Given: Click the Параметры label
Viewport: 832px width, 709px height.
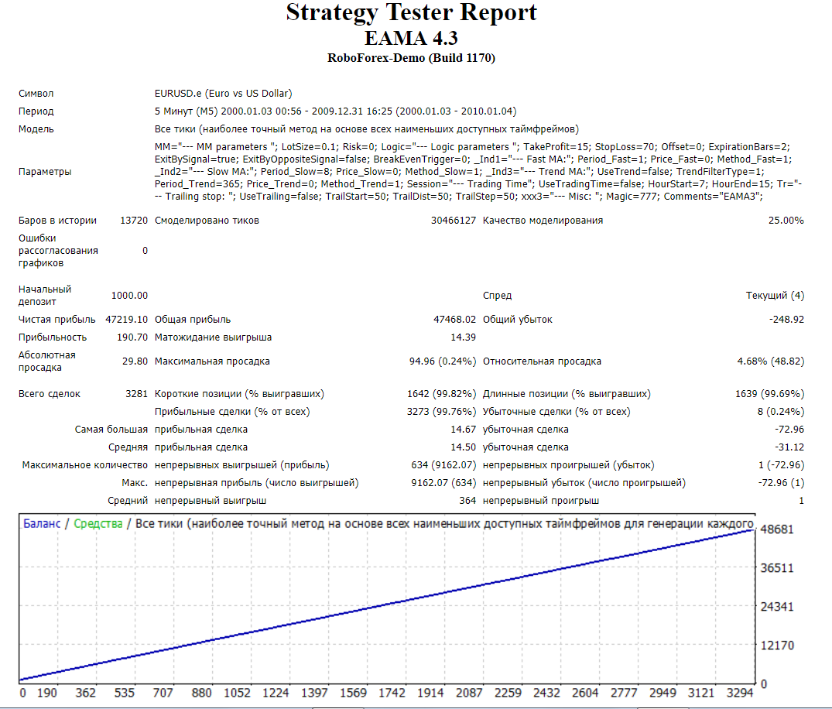Looking at the screenshot, I should click(45, 171).
